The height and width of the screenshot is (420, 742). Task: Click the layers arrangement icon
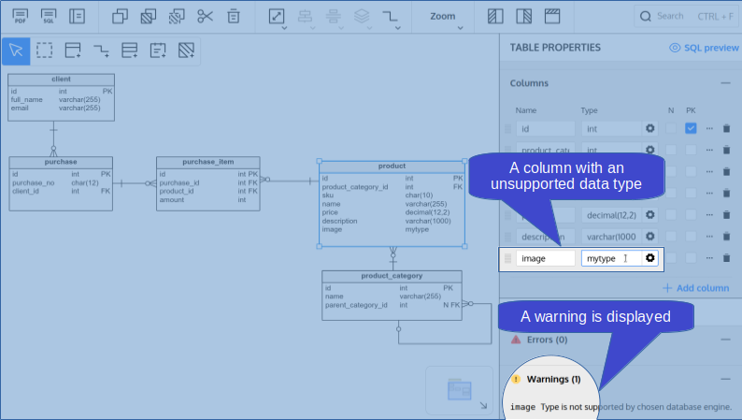click(362, 16)
